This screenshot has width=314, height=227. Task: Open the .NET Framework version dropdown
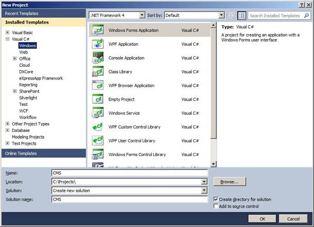tap(142, 15)
